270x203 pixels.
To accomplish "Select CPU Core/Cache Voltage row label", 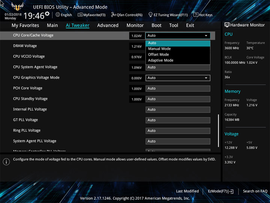I will [33, 35].
